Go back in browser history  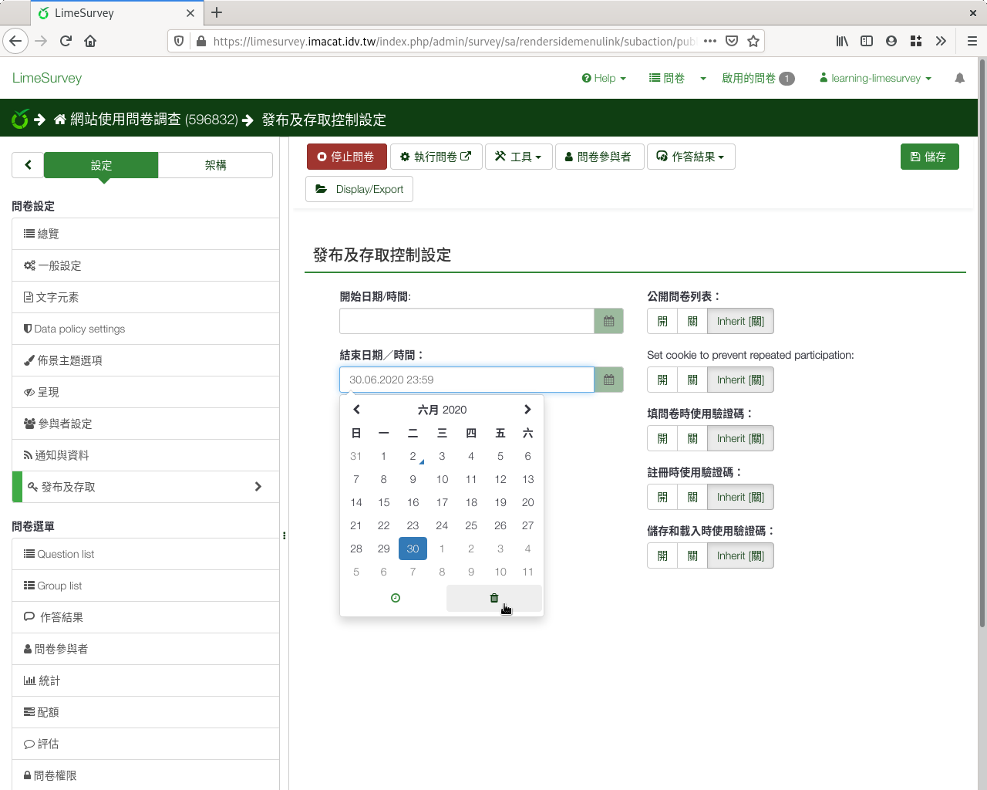coord(15,41)
